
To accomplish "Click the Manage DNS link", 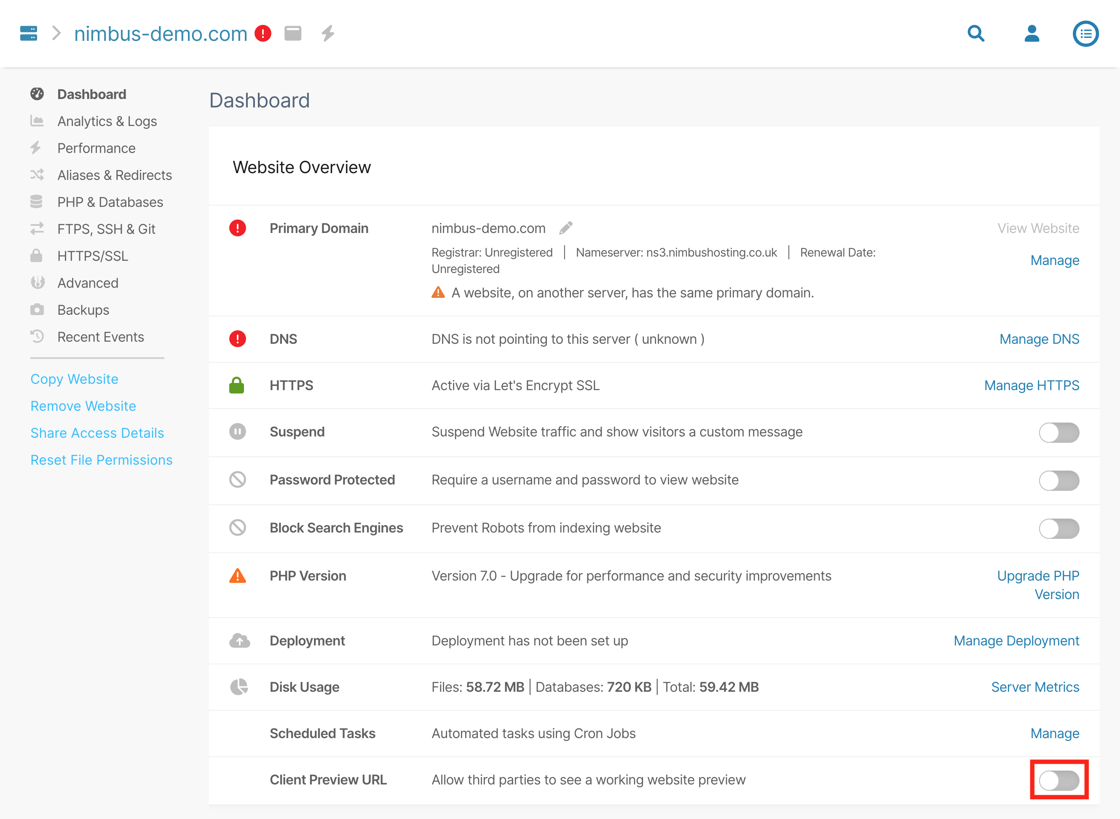I will (1039, 339).
